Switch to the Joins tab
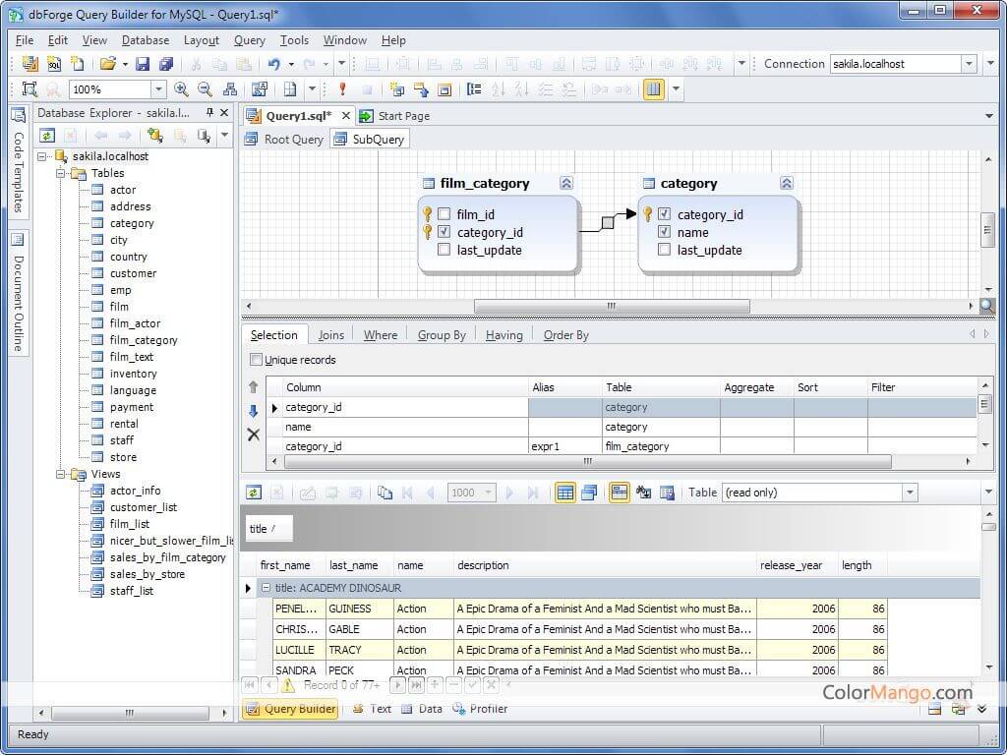1007x755 pixels. tap(330, 334)
